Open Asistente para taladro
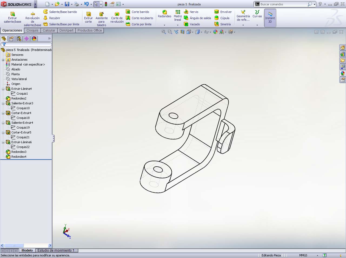346x258 pixels. (101, 19)
